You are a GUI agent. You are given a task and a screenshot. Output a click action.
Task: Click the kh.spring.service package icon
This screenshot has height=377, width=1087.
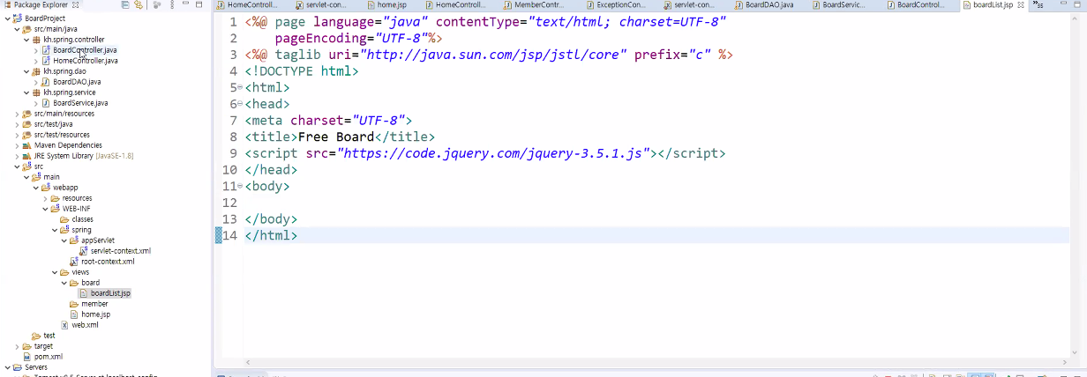pyautogui.click(x=36, y=92)
